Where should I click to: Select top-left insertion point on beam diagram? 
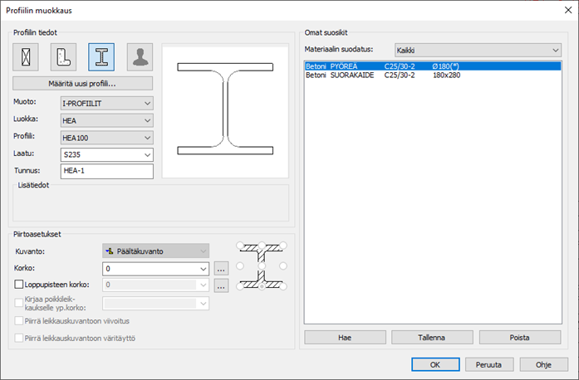(241, 246)
